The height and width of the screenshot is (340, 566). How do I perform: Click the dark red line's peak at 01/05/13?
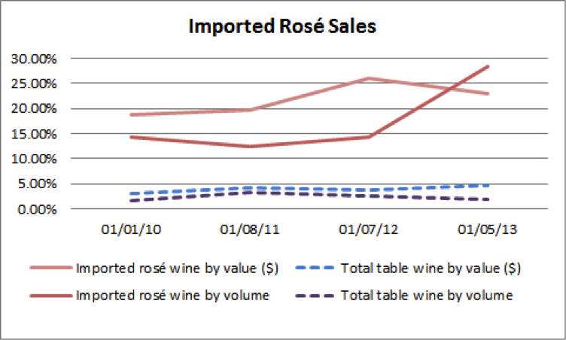(x=488, y=66)
